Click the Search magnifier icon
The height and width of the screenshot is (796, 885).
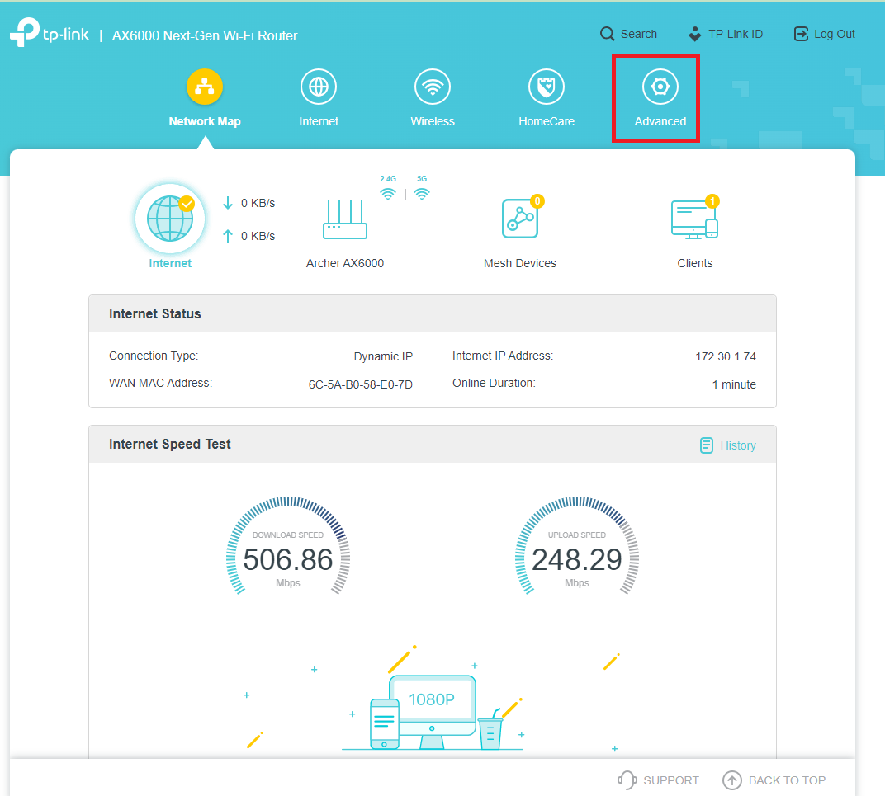pyautogui.click(x=608, y=34)
